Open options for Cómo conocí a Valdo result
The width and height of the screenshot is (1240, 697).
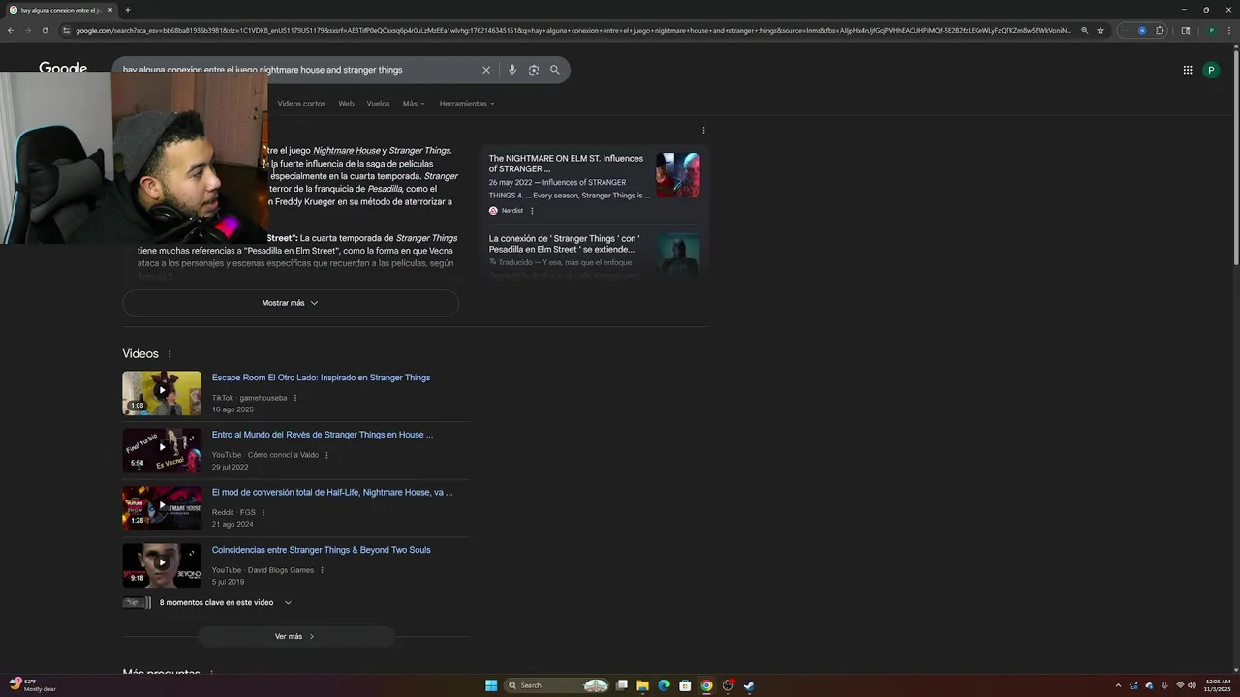click(326, 455)
